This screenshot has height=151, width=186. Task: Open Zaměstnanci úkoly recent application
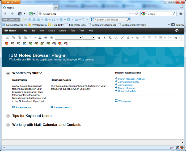(128, 82)
